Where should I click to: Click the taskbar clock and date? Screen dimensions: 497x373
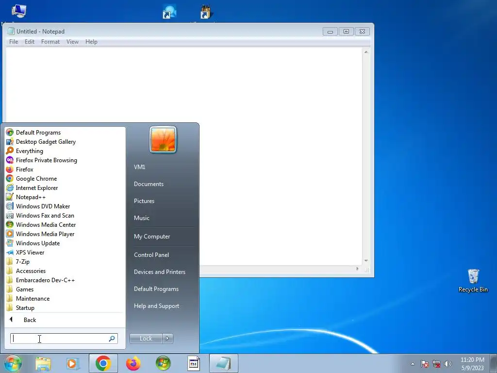pyautogui.click(x=472, y=364)
